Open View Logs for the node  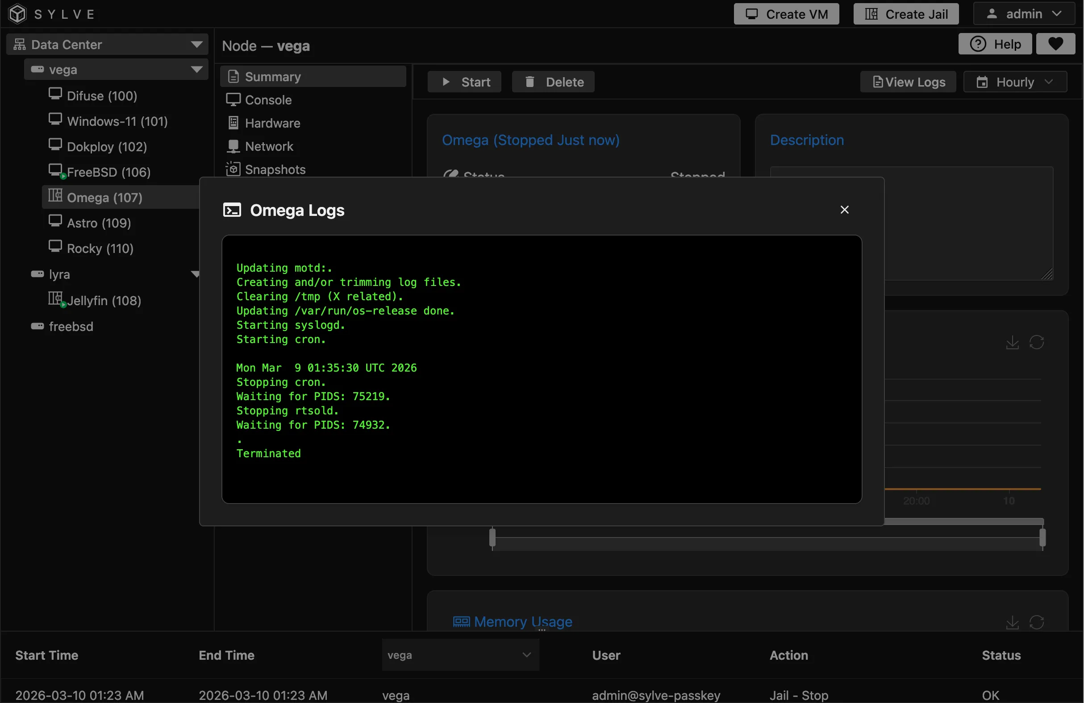[907, 82]
